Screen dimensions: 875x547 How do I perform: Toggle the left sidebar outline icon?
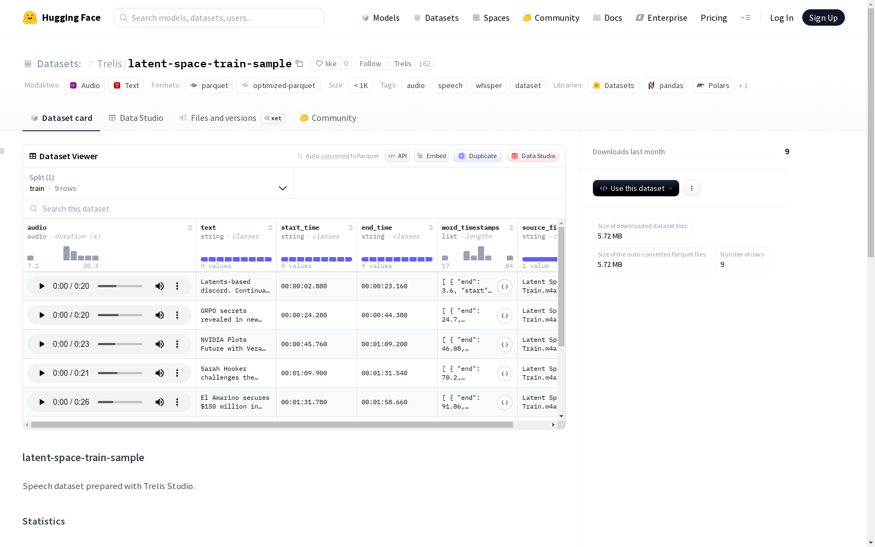point(3,151)
